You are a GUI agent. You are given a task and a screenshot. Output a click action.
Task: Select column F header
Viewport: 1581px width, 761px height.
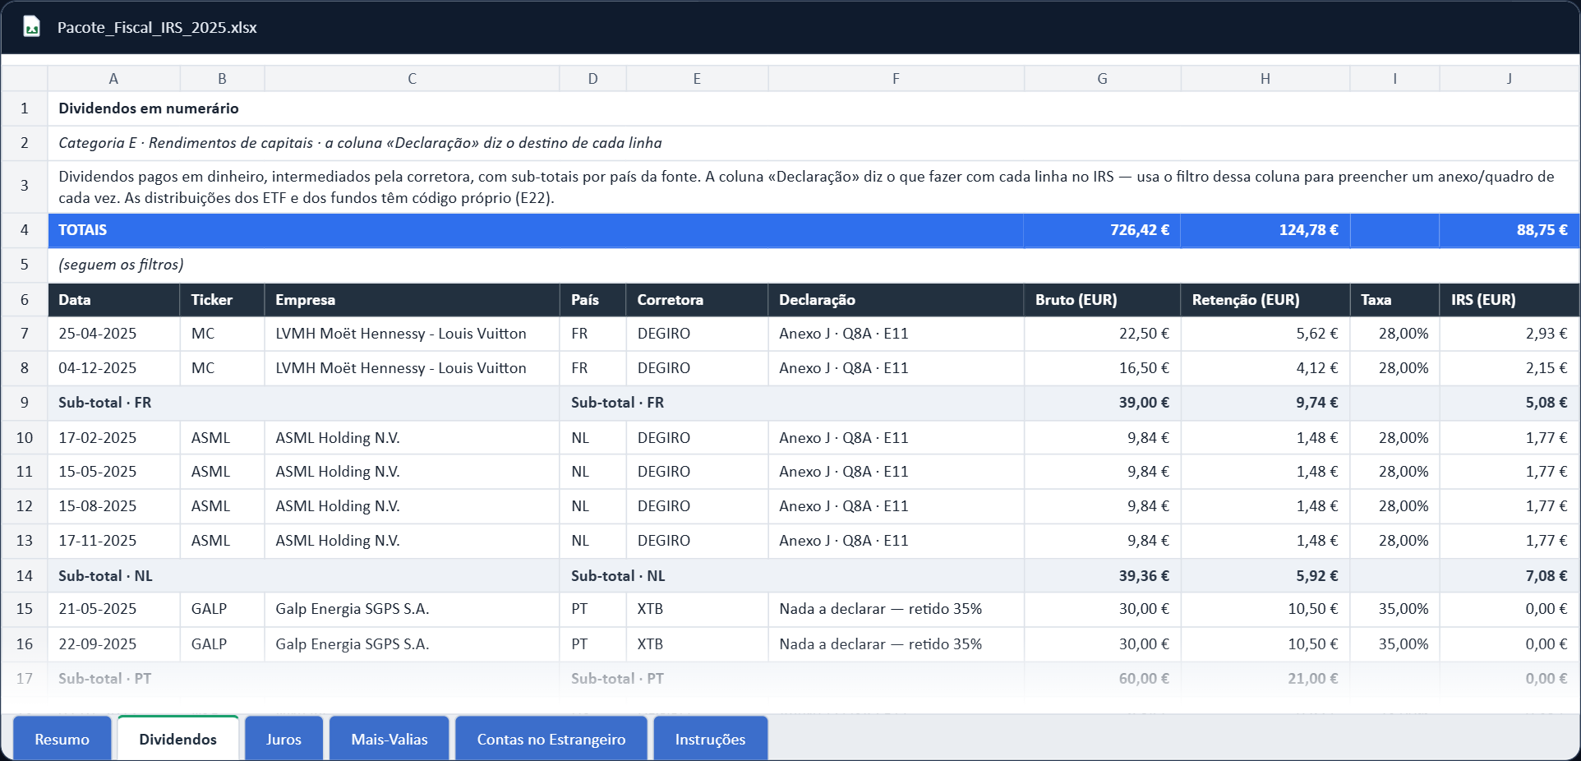point(896,79)
